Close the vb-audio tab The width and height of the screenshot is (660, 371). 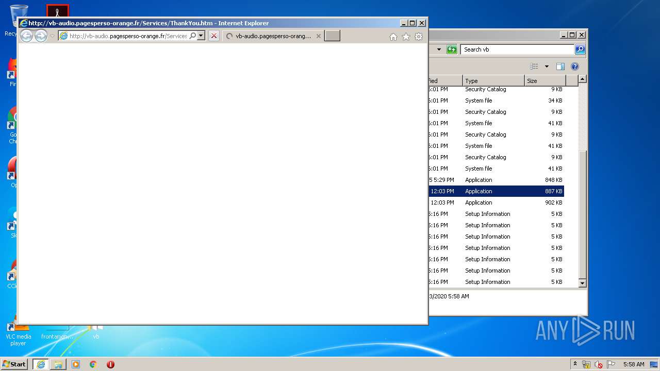click(x=318, y=36)
